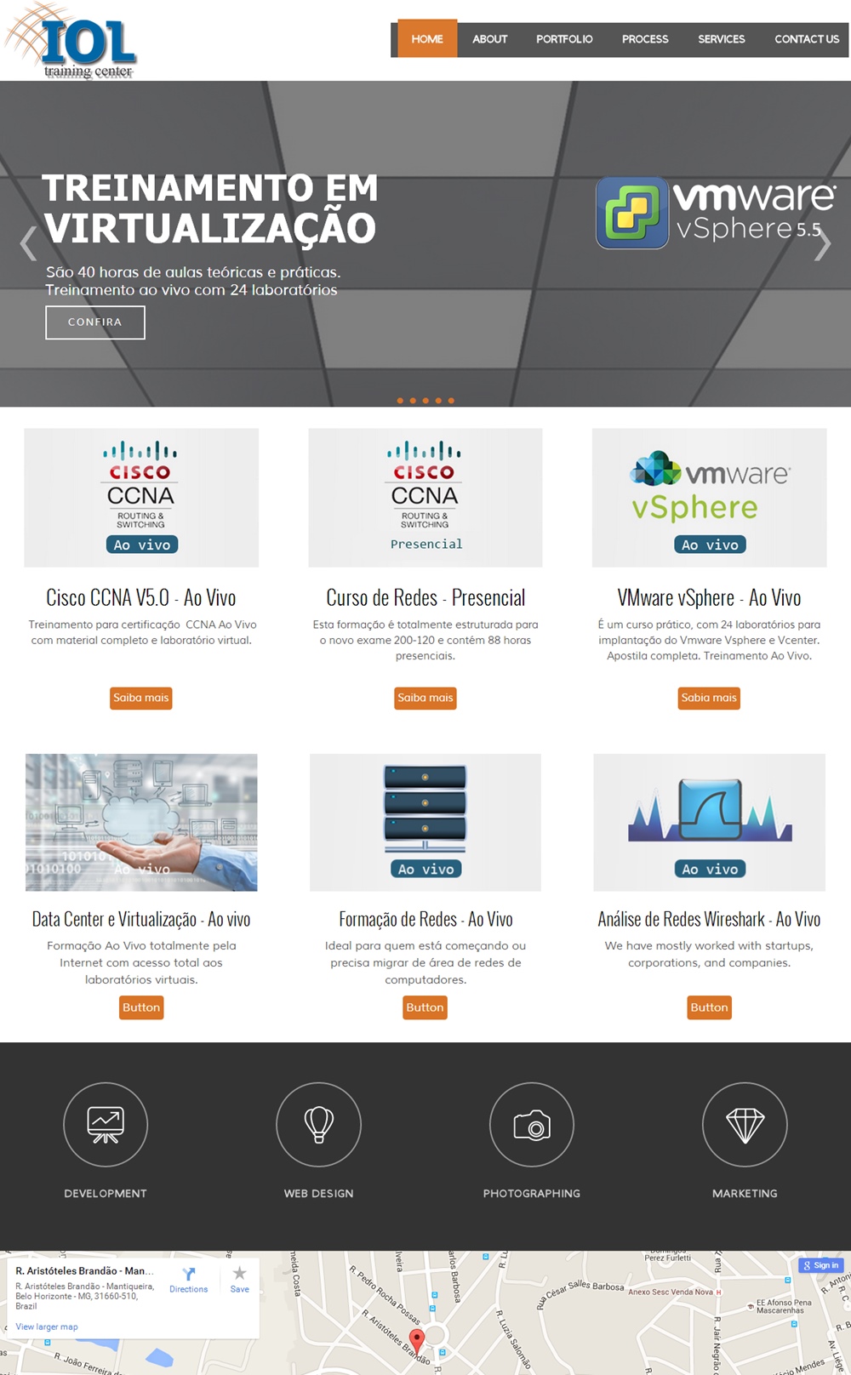
Task: Open the cloud-in-hand Data Center thumbnail
Action: coord(141,823)
